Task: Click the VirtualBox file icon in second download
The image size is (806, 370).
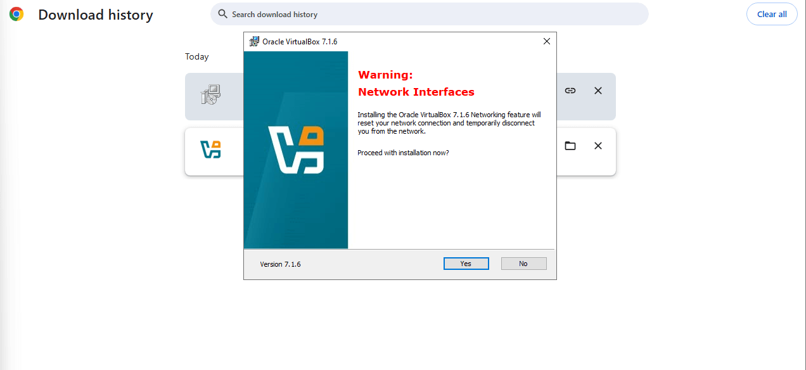Action: click(x=211, y=150)
